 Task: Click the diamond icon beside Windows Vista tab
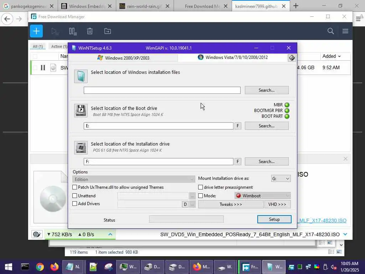click(292, 57)
